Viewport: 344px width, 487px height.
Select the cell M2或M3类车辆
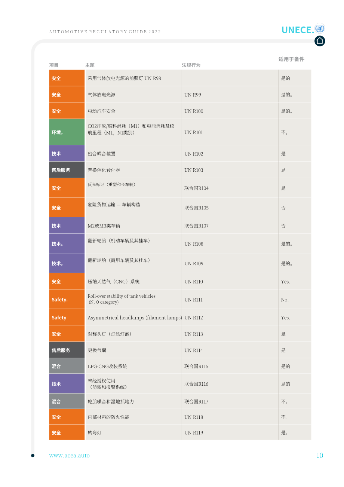click(133, 226)
